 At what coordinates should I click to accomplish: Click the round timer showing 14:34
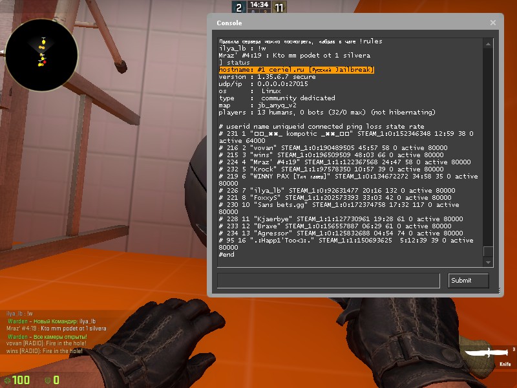pos(259,5)
